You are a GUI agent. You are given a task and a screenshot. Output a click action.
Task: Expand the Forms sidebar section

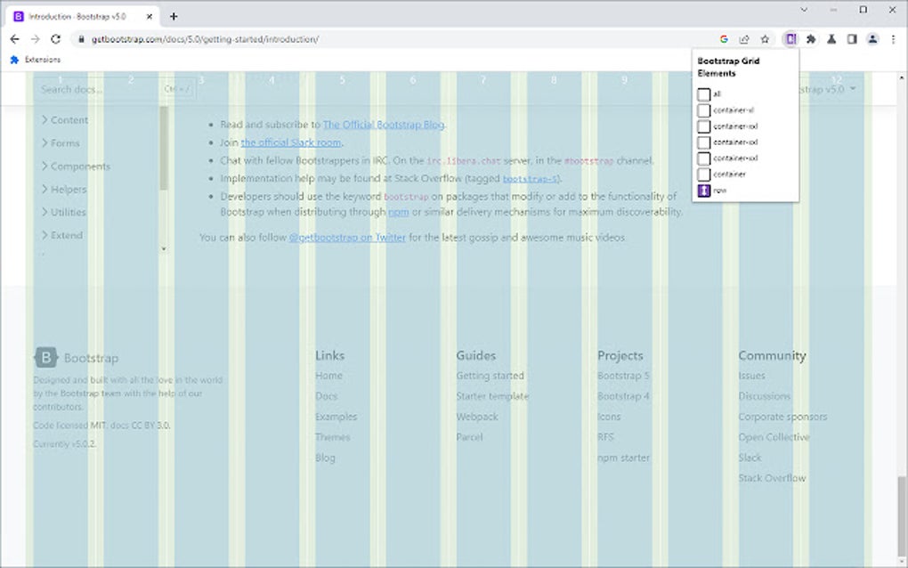(x=61, y=143)
